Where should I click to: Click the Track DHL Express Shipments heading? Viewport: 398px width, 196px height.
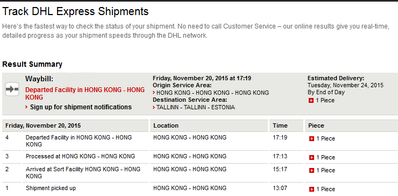75,11
